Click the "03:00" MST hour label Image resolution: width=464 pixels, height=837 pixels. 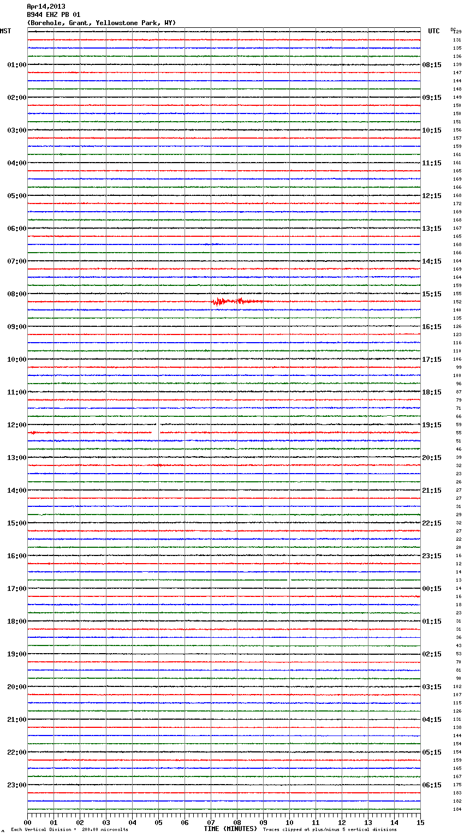point(17,130)
